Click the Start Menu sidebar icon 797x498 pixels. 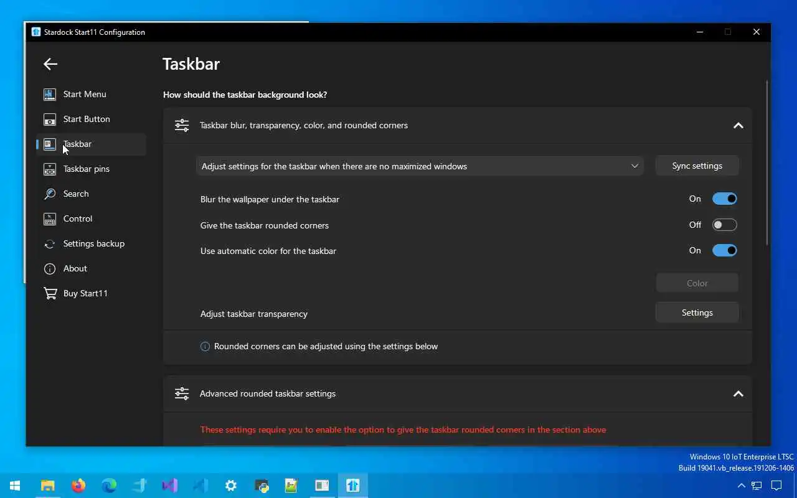point(50,95)
